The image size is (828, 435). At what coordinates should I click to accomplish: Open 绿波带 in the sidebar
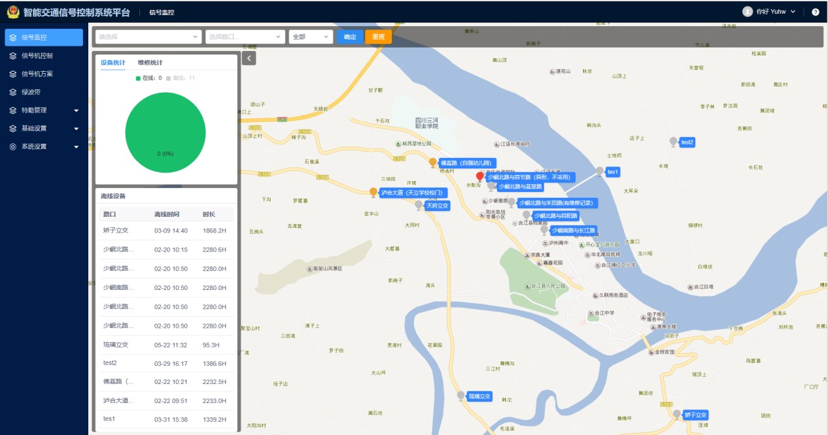(44, 92)
